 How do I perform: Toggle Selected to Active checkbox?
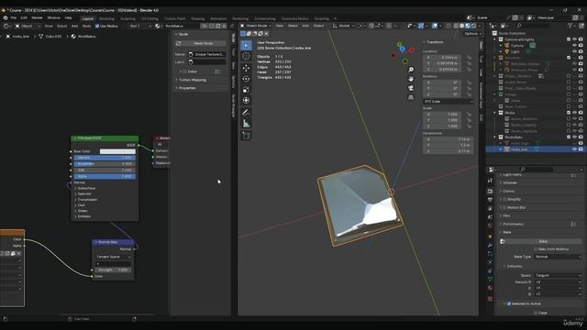[509, 303]
